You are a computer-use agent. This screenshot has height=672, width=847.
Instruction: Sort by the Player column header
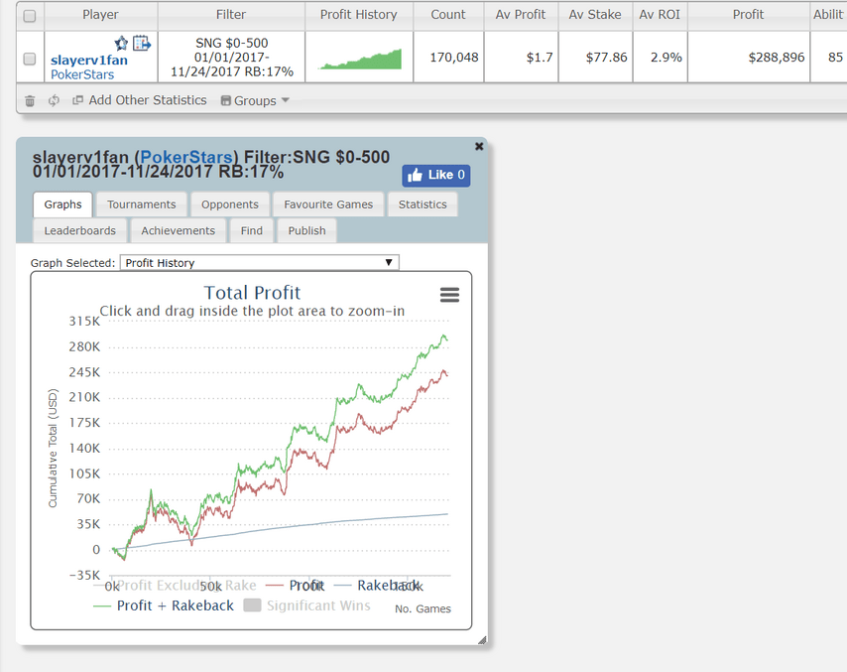pos(100,15)
